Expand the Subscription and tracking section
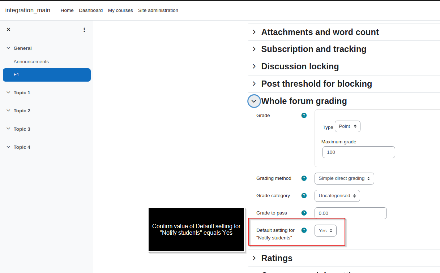Viewport: 440px width, 273px height. pos(254,49)
